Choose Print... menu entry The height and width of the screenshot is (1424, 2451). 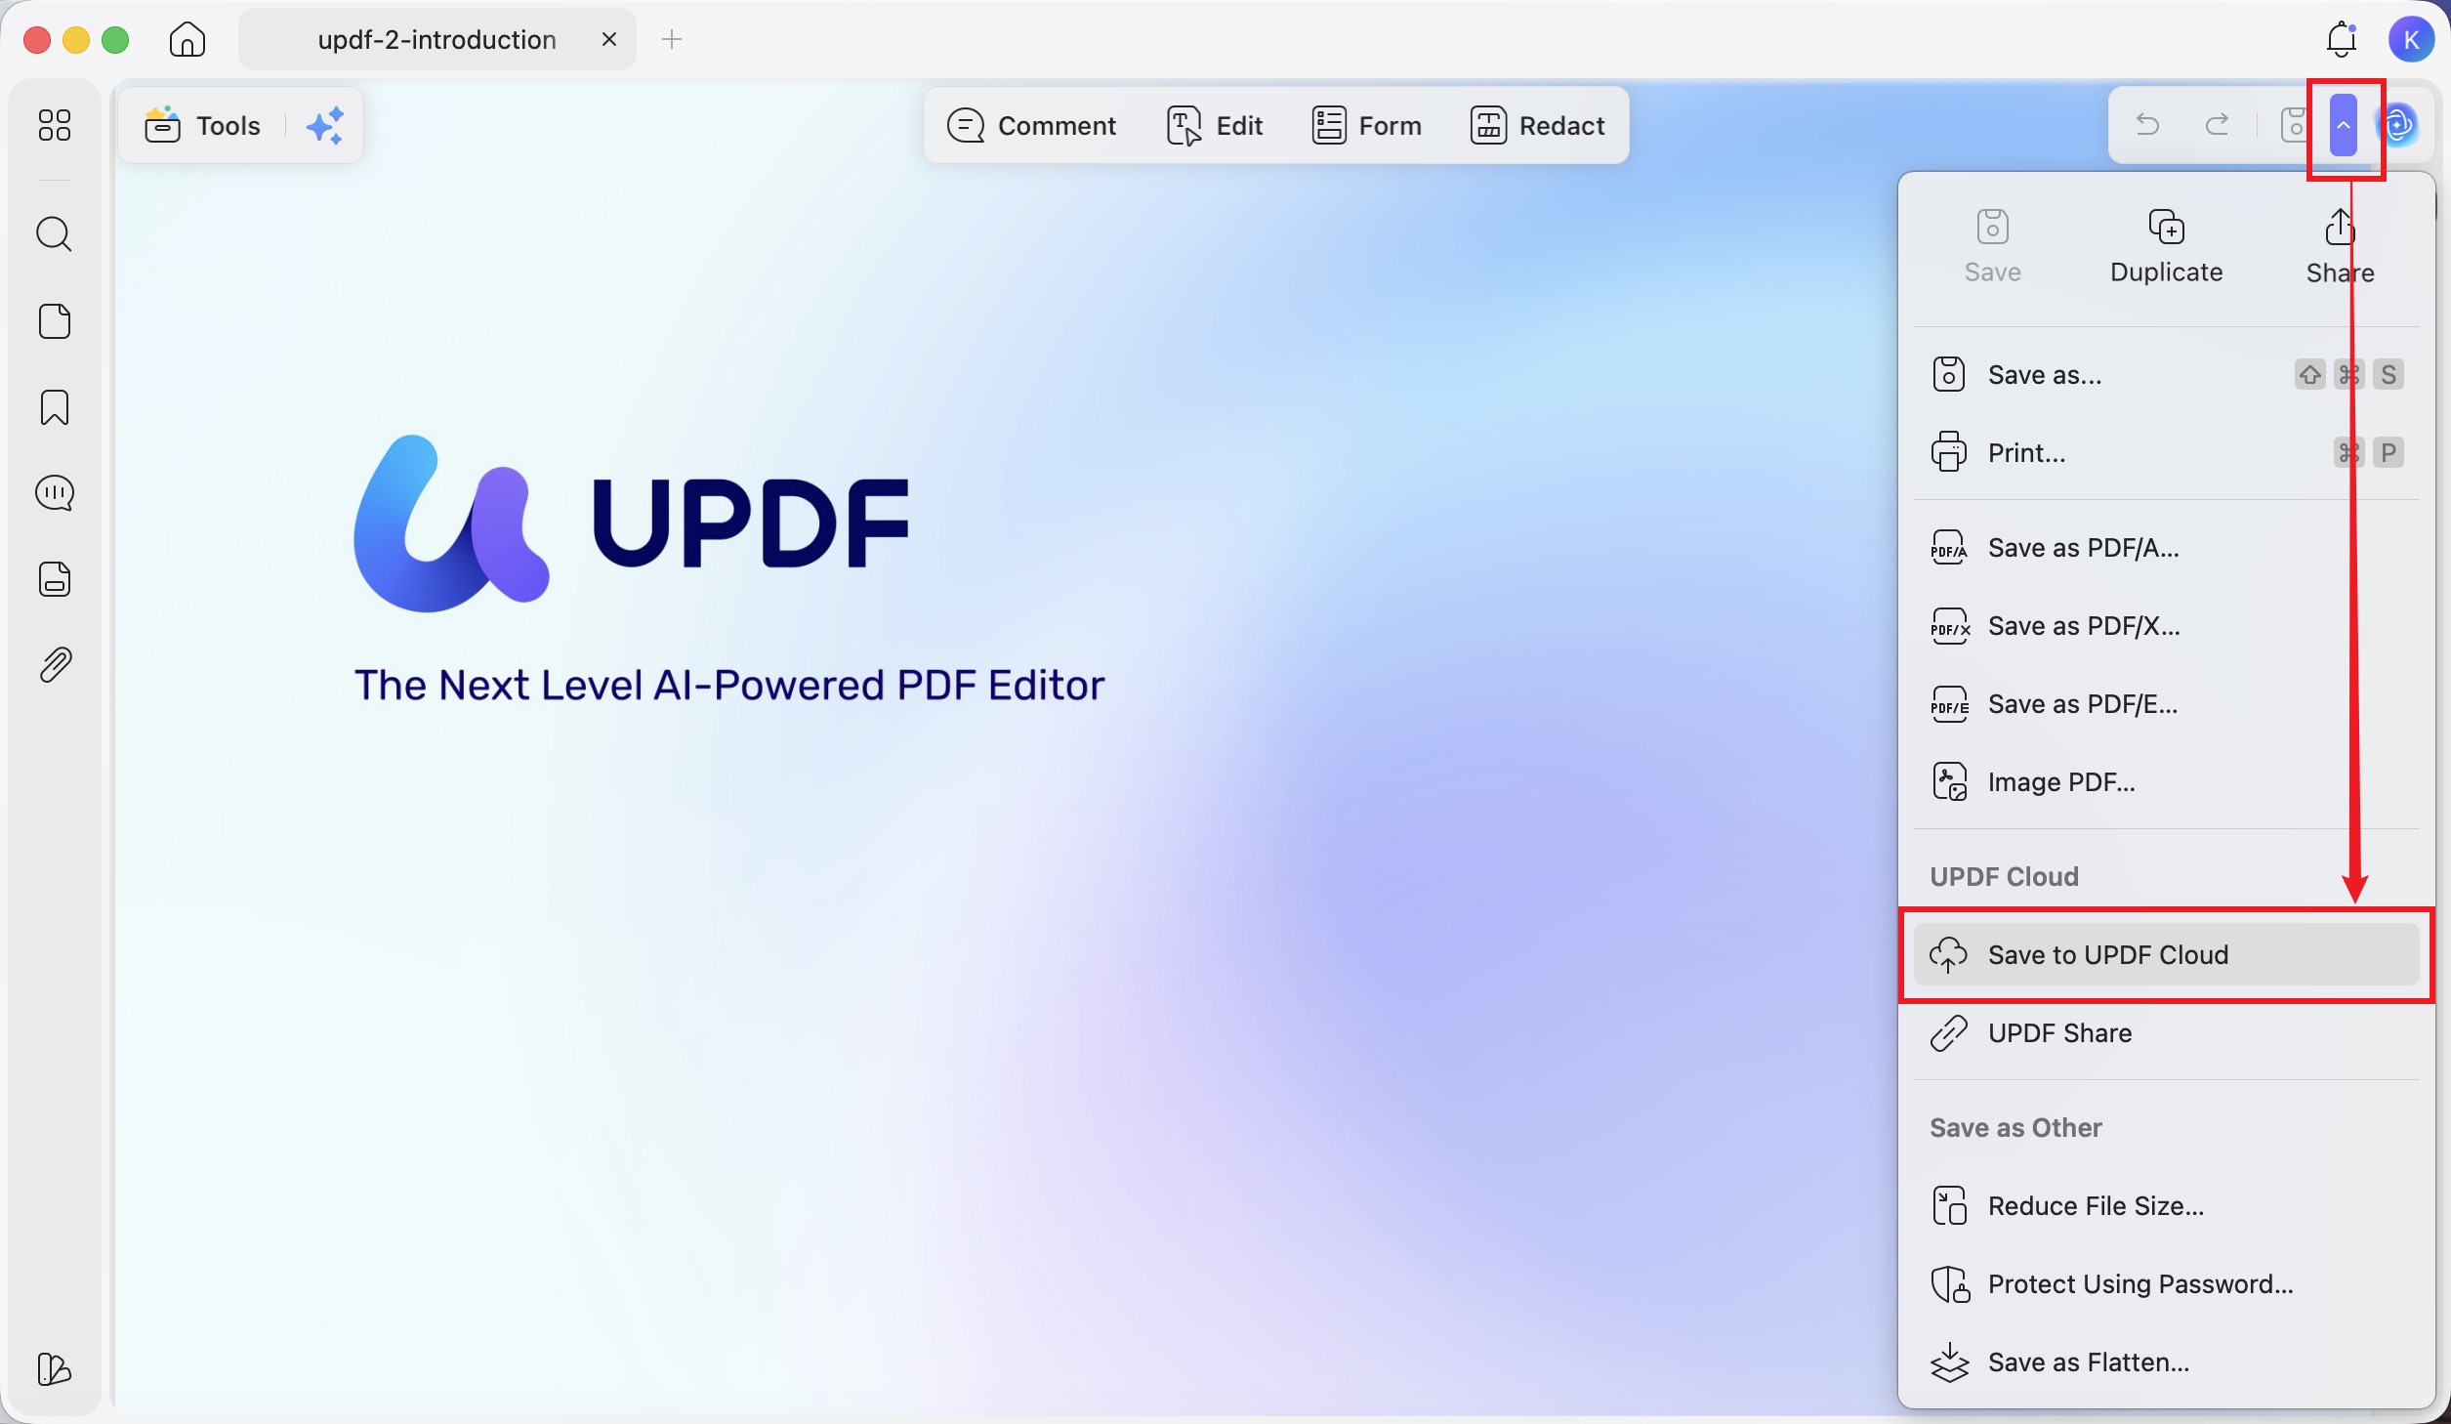[2166, 452]
